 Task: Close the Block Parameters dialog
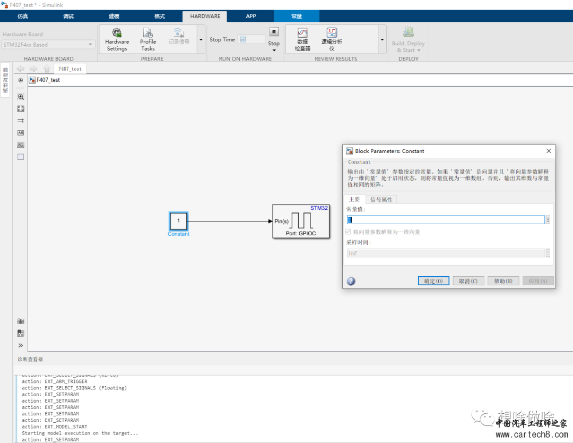(x=549, y=151)
